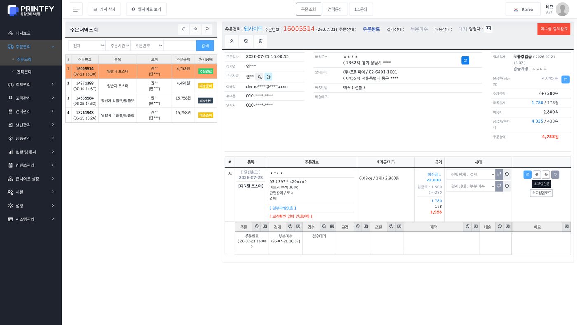Click the 캐시 삭제 button
The image size is (577, 325).
(104, 9)
